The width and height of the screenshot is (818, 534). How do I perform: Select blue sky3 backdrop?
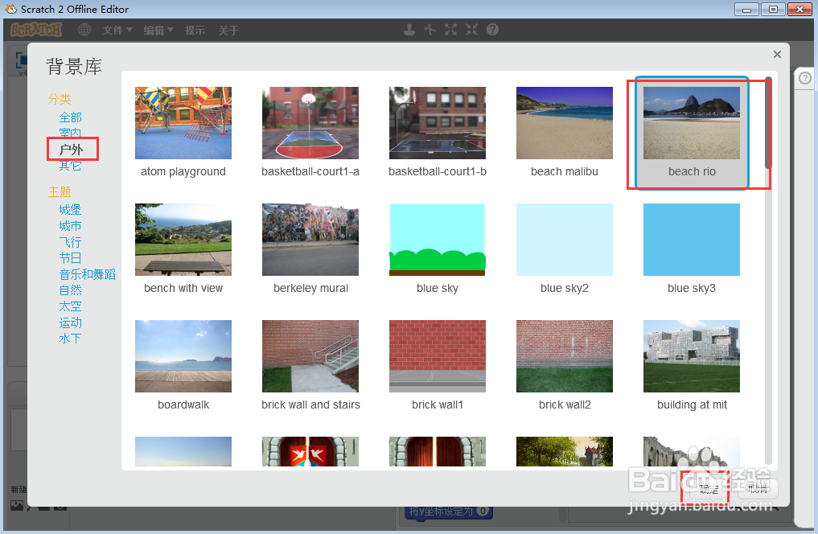click(692, 249)
